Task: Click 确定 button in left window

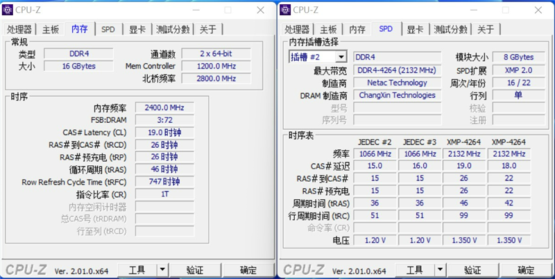Action: tap(248, 270)
